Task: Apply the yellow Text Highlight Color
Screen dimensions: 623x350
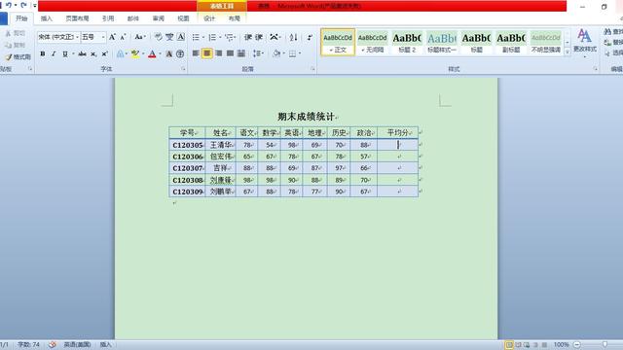Action: click(134, 53)
